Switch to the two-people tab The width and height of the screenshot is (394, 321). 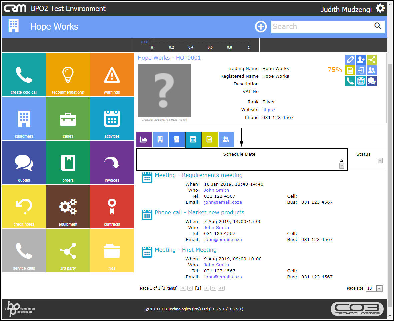[226, 140]
